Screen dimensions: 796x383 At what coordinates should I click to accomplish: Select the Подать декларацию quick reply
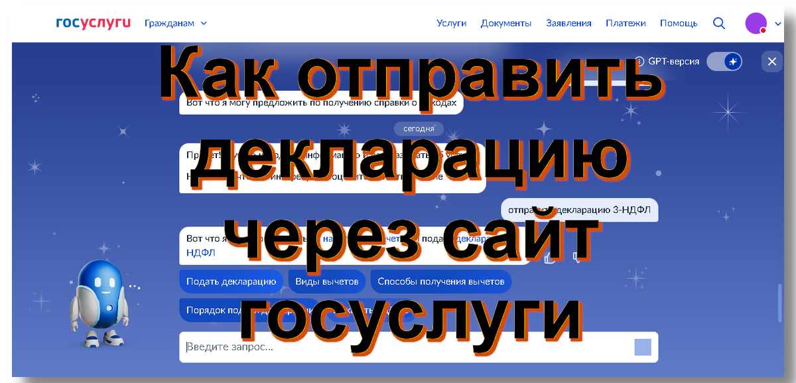click(x=230, y=281)
